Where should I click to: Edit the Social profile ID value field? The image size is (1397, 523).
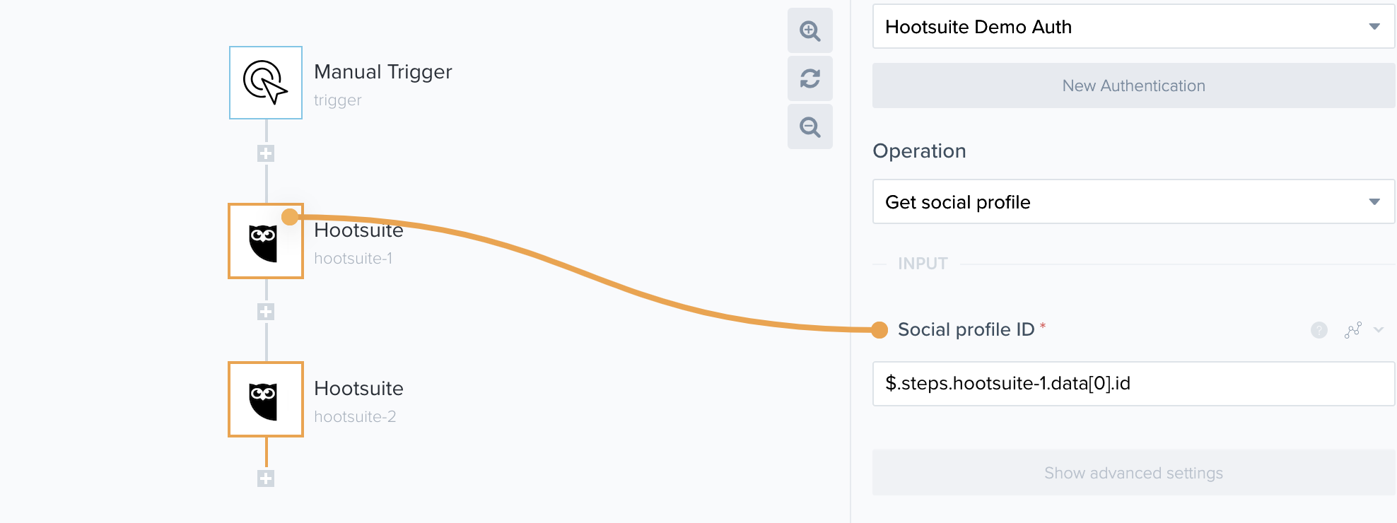(x=1133, y=384)
